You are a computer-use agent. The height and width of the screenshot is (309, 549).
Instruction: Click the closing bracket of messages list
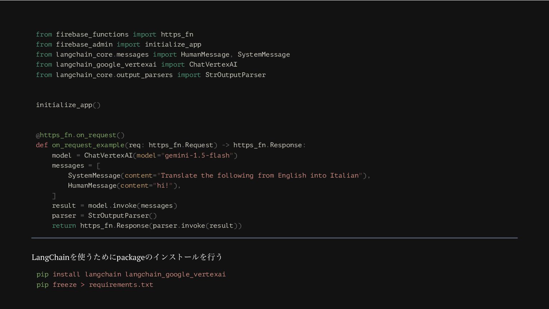click(54, 196)
